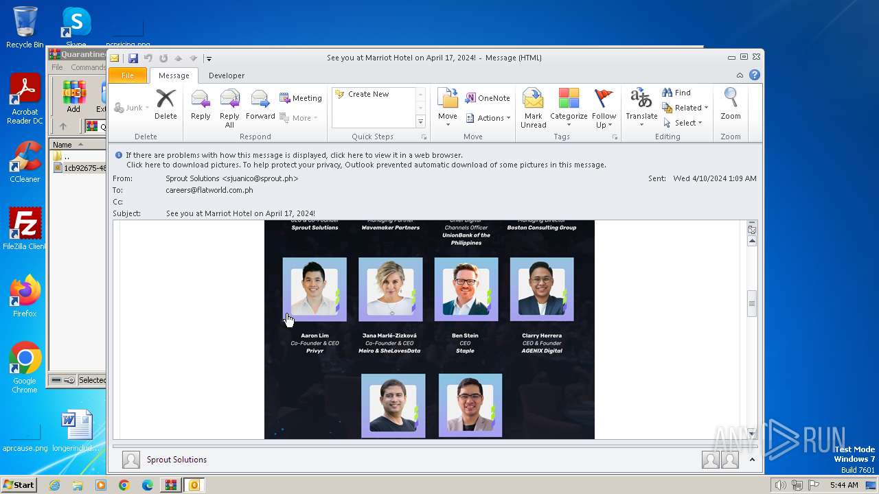This screenshot has width=879, height=494.
Task: Switch to the Developer tab
Action: (227, 75)
